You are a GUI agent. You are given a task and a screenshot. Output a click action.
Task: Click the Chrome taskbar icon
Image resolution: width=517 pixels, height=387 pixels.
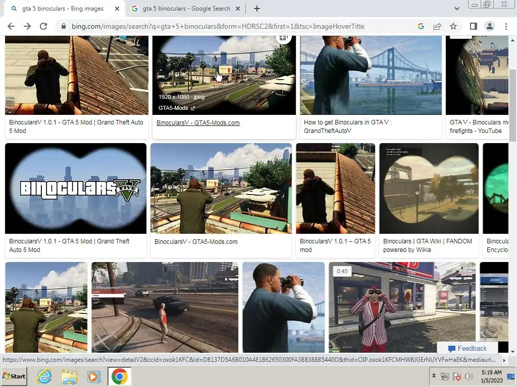119,376
